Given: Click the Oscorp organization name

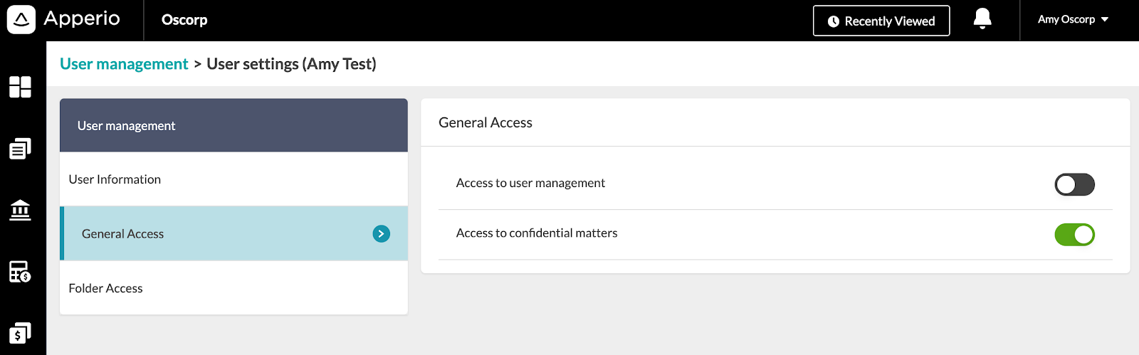Looking at the screenshot, I should 184,20.
